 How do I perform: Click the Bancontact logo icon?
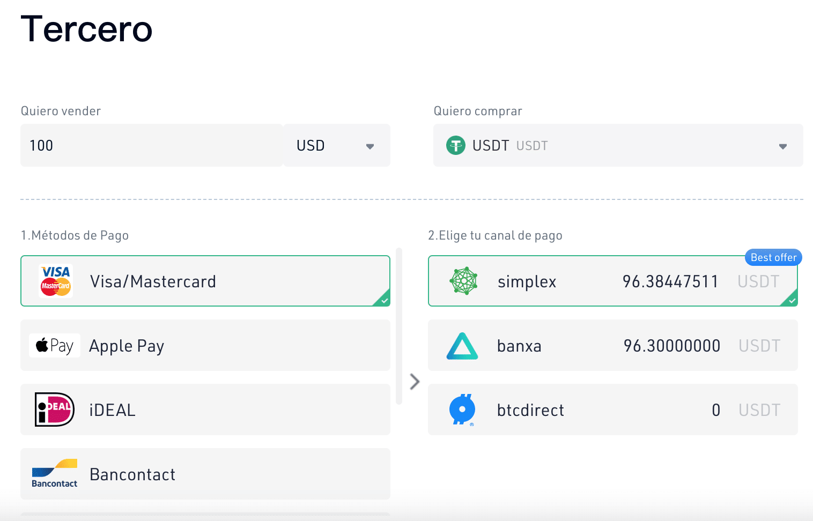(x=55, y=473)
